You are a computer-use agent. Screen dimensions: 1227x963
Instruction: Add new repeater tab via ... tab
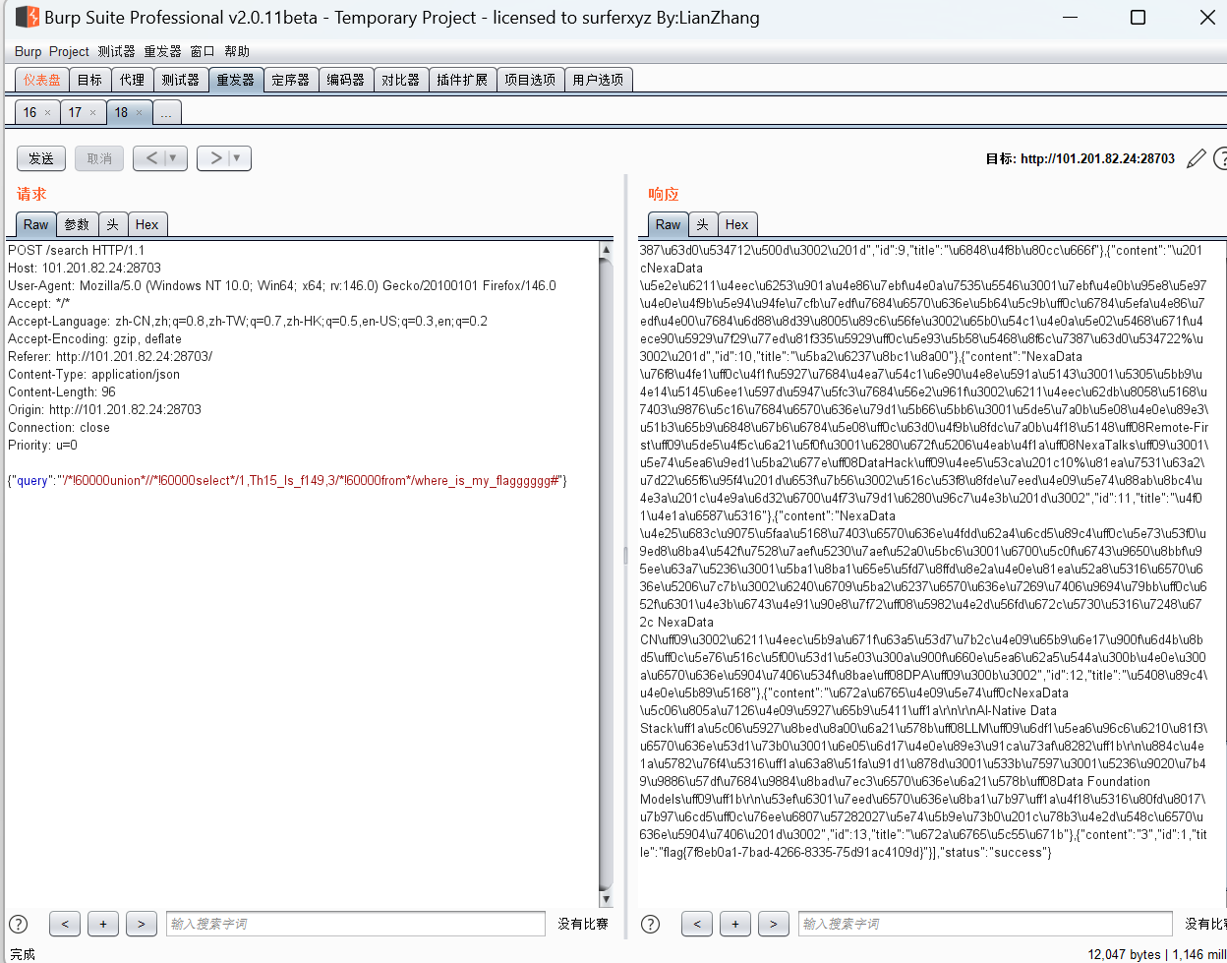[x=166, y=112]
